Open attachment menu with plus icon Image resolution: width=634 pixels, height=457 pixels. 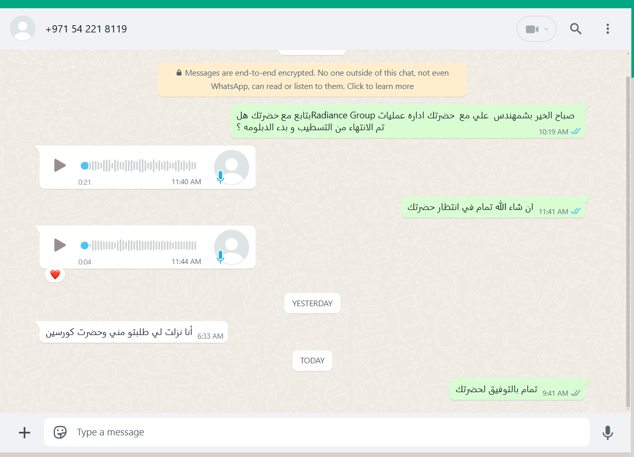coord(24,432)
